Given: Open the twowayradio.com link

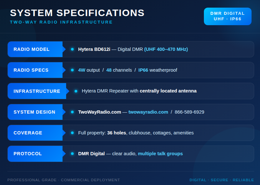Looking at the screenshot, I should tap(148, 112).
